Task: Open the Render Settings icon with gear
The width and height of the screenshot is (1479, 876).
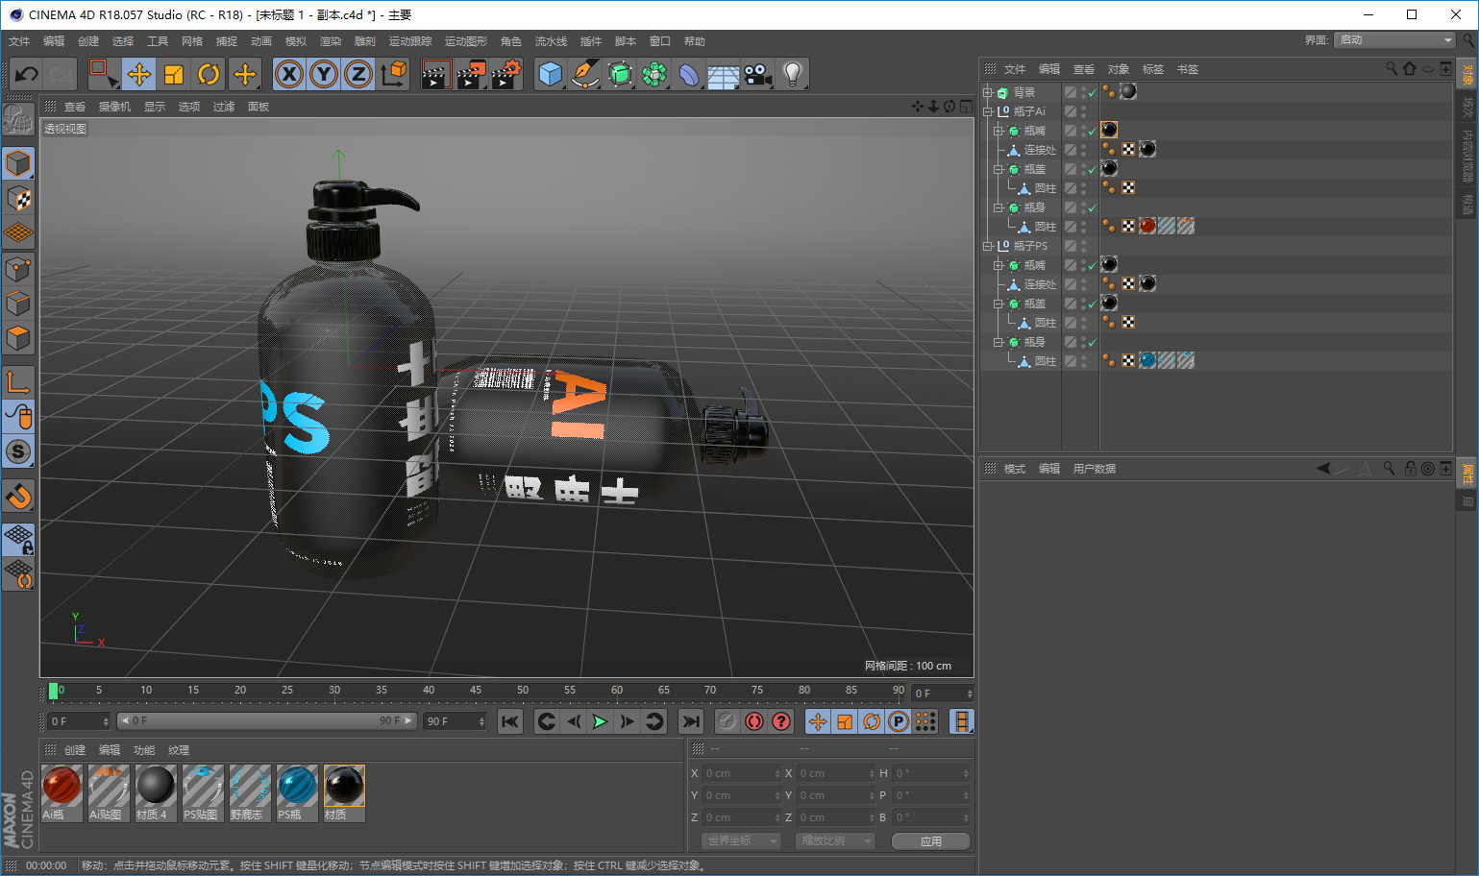Action: 505,74
